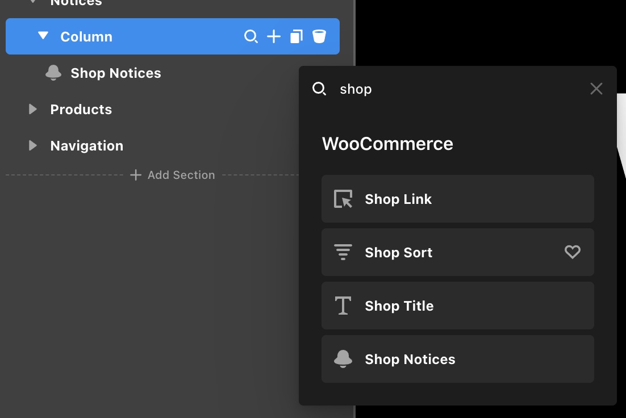This screenshot has height=418, width=626.
Task: Collapse the Notices section triangle
Action: click(x=33, y=2)
